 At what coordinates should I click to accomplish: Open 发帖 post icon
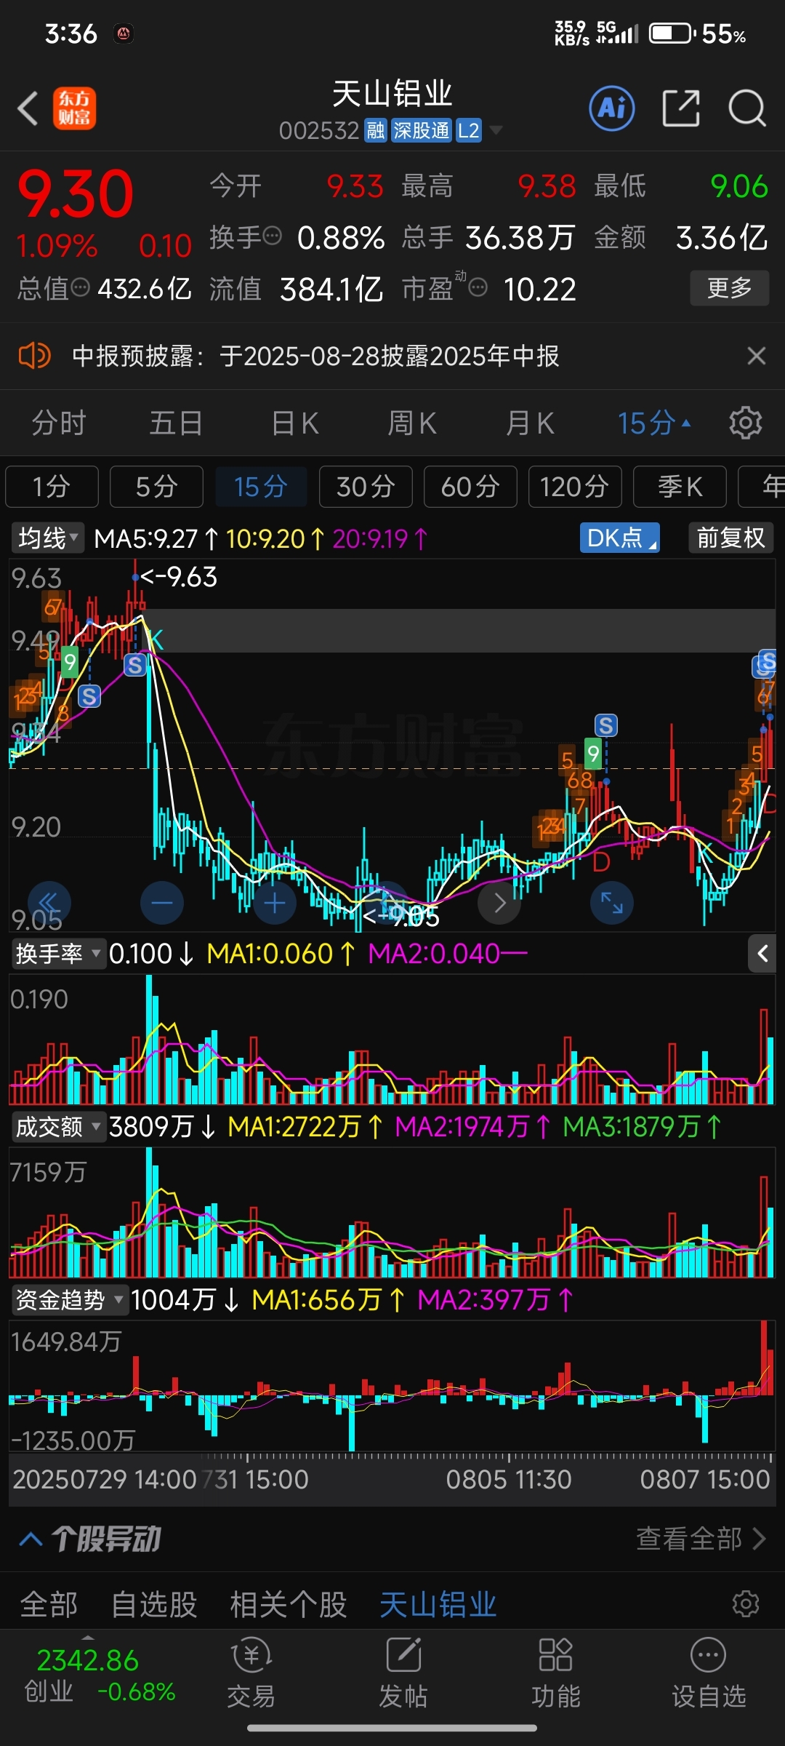click(403, 1673)
